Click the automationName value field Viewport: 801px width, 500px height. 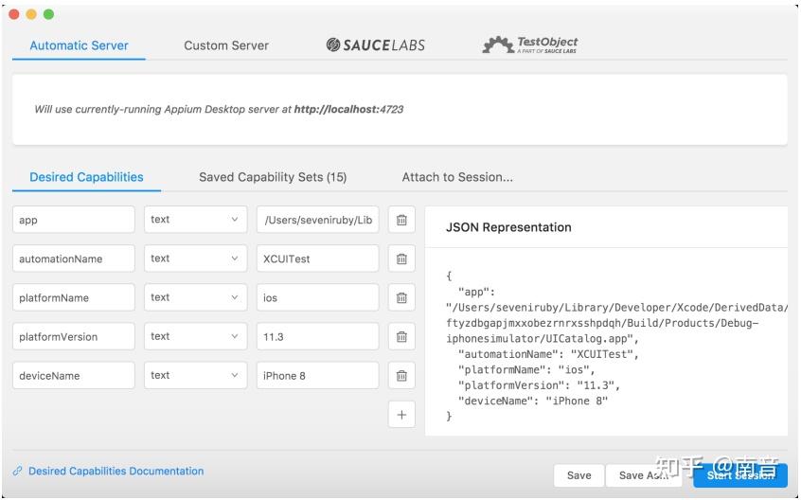pyautogui.click(x=317, y=259)
